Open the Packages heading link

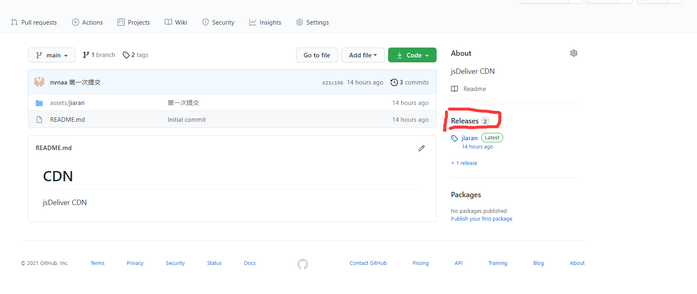click(466, 195)
